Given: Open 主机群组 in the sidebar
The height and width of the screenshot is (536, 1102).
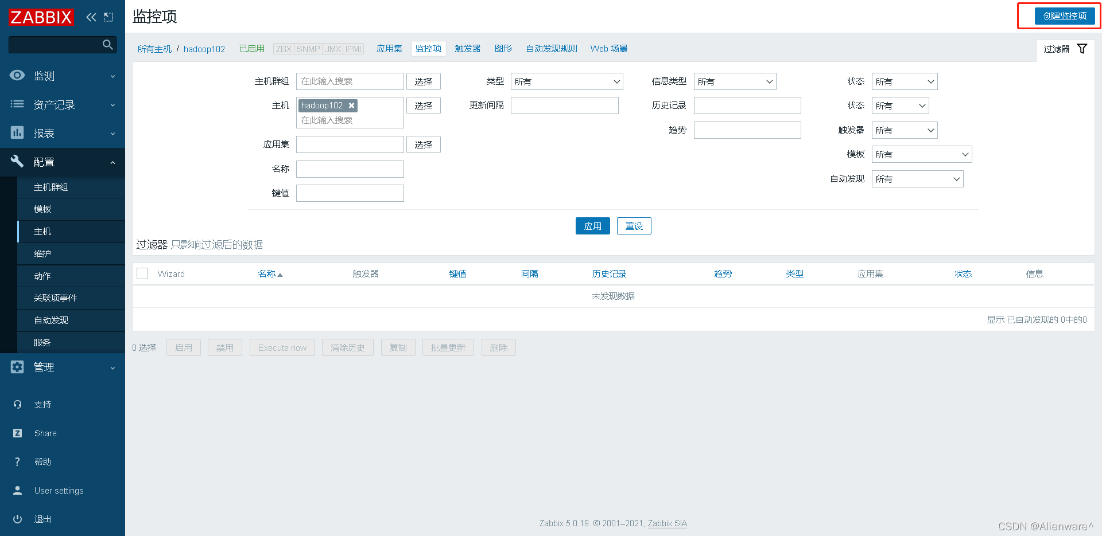Looking at the screenshot, I should 71,187.
